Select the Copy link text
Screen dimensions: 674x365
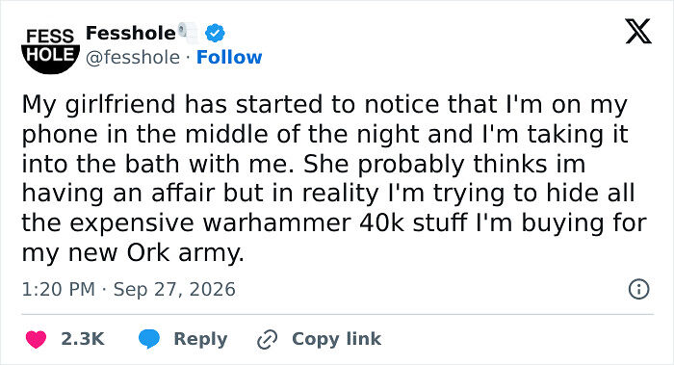click(336, 339)
